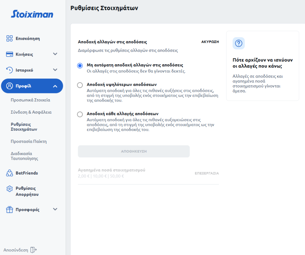Open Προσωπικά Στοιχεία submenu item
Viewport: 305px width, 255px height.
[30, 100]
